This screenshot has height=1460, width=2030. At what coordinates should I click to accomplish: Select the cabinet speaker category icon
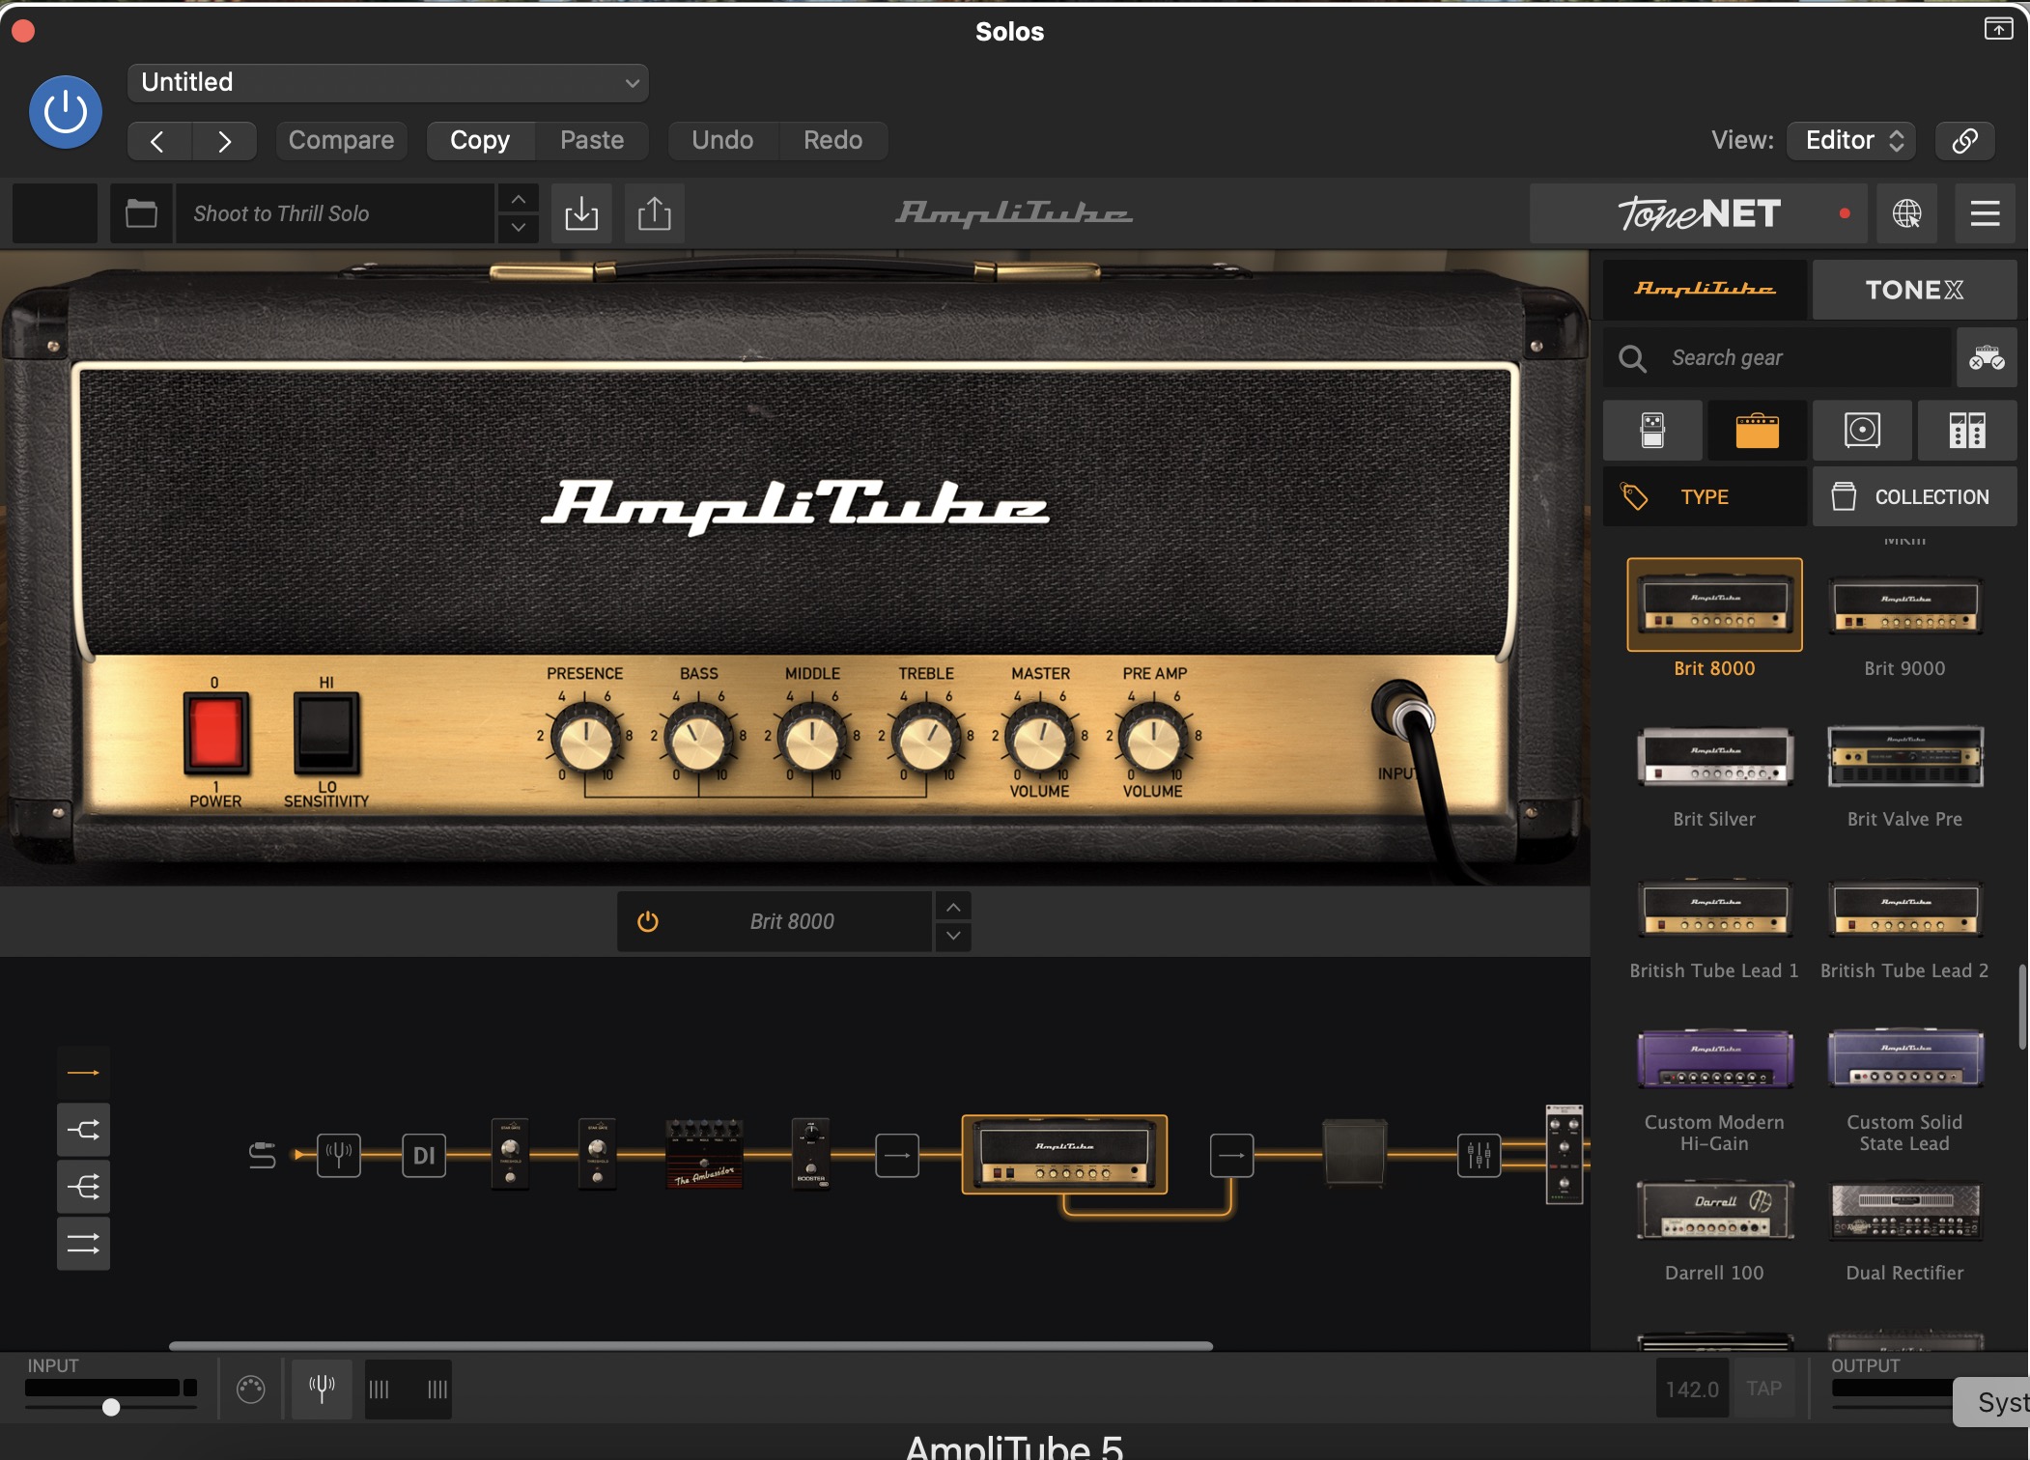(1862, 431)
